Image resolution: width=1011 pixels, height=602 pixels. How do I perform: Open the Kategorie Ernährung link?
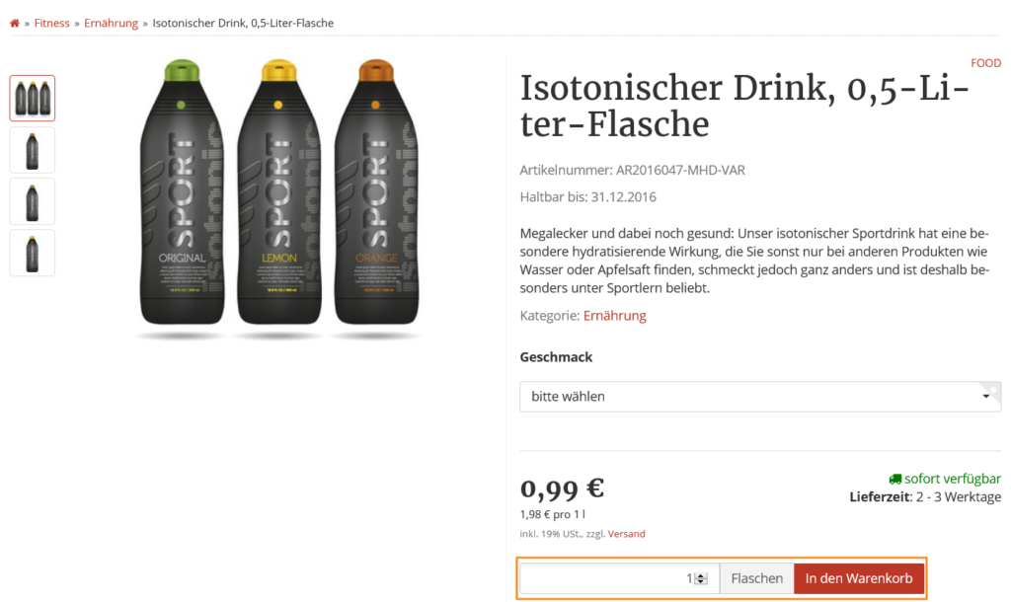tap(614, 316)
